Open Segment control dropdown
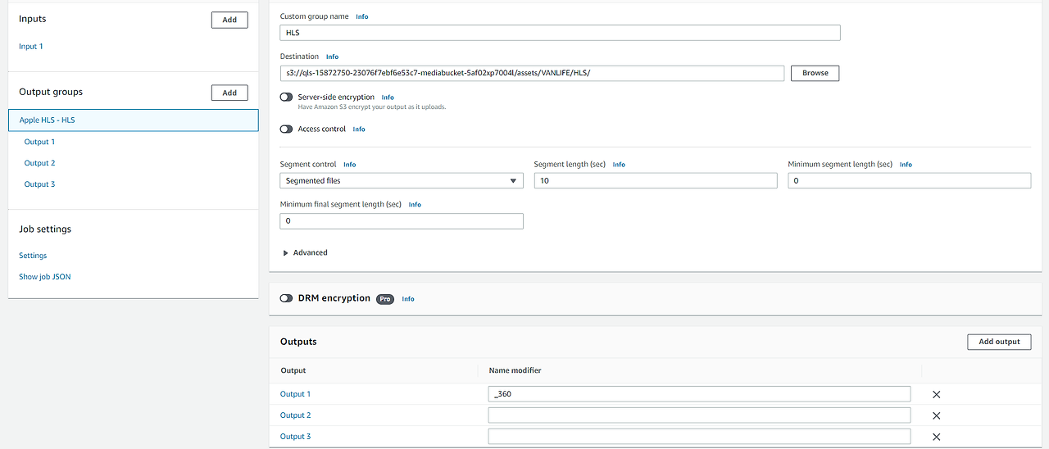 pyautogui.click(x=402, y=181)
